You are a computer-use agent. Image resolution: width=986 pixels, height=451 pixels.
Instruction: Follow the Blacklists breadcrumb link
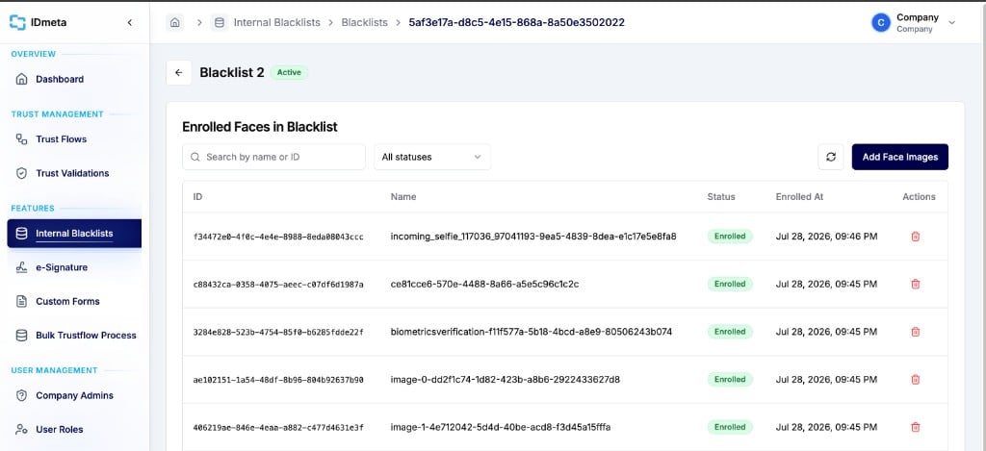pos(365,23)
